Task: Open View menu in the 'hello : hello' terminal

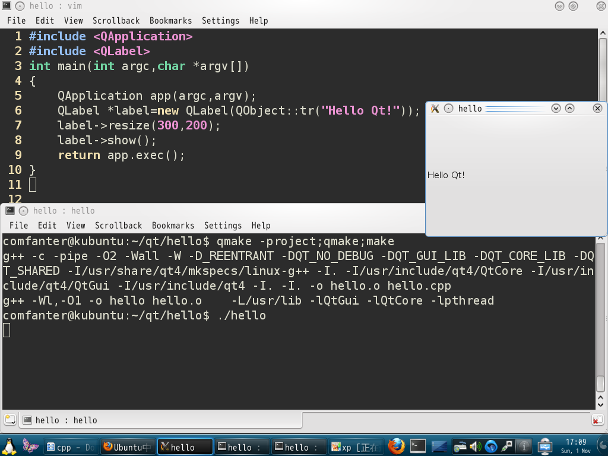Action: click(x=75, y=225)
